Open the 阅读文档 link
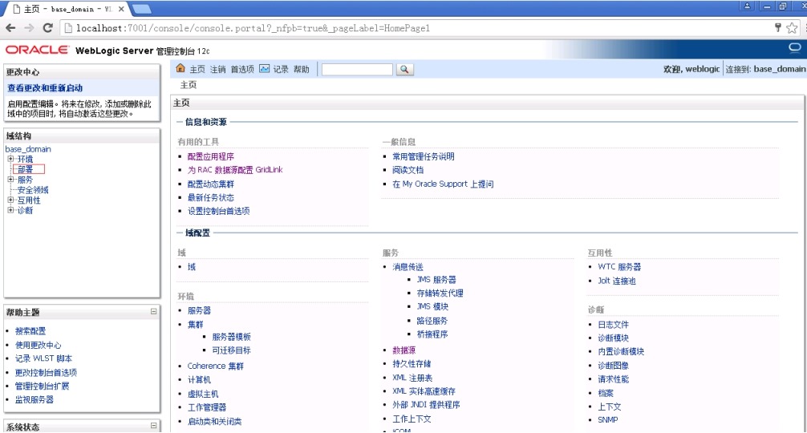This screenshot has height=433, width=807. [408, 170]
